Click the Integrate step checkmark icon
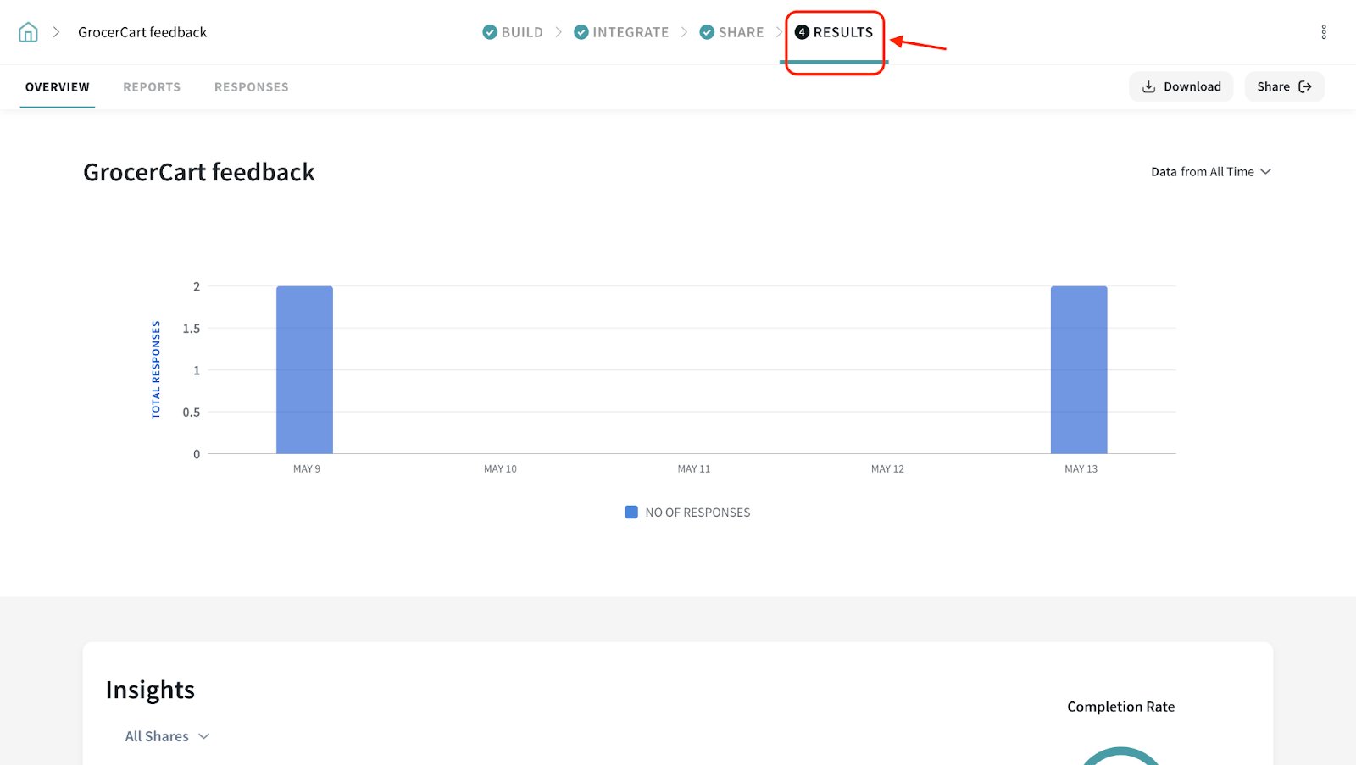The height and width of the screenshot is (765, 1356). tap(581, 32)
